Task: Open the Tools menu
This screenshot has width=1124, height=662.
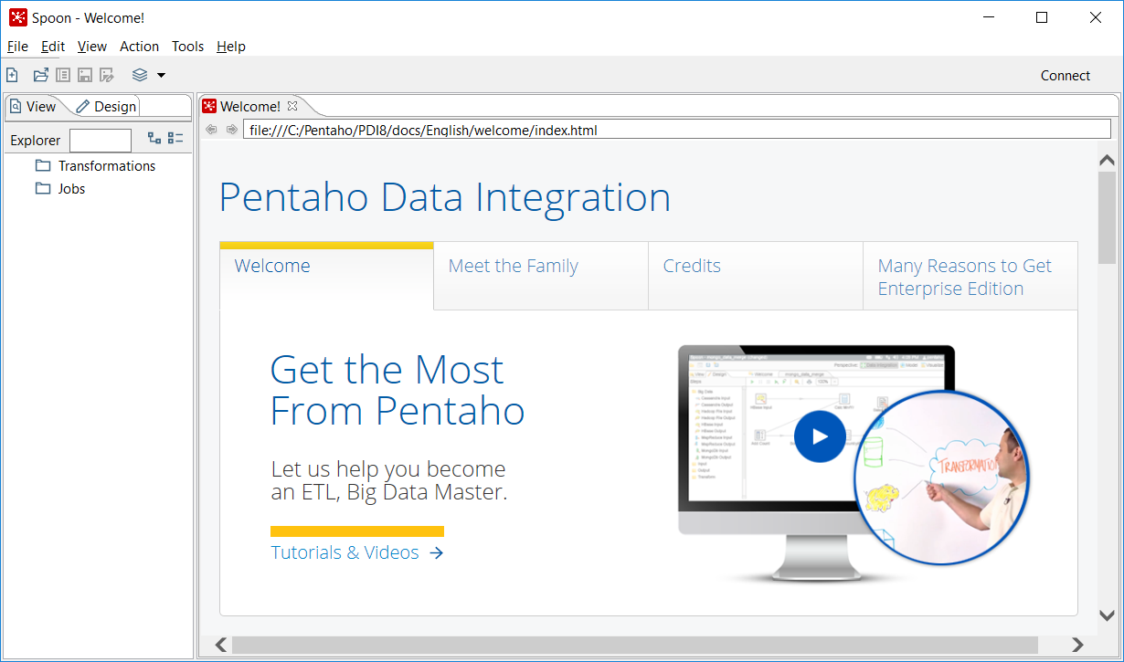Action: pos(188,47)
